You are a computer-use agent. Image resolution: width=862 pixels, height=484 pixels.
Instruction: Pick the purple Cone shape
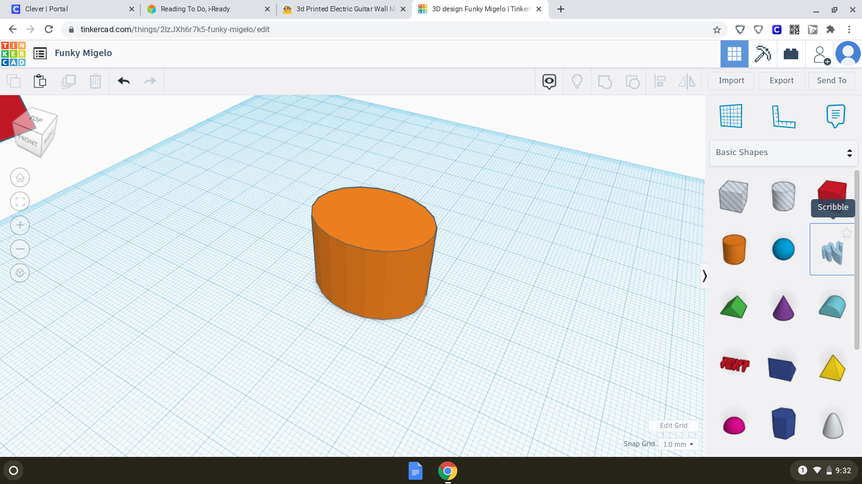783,307
